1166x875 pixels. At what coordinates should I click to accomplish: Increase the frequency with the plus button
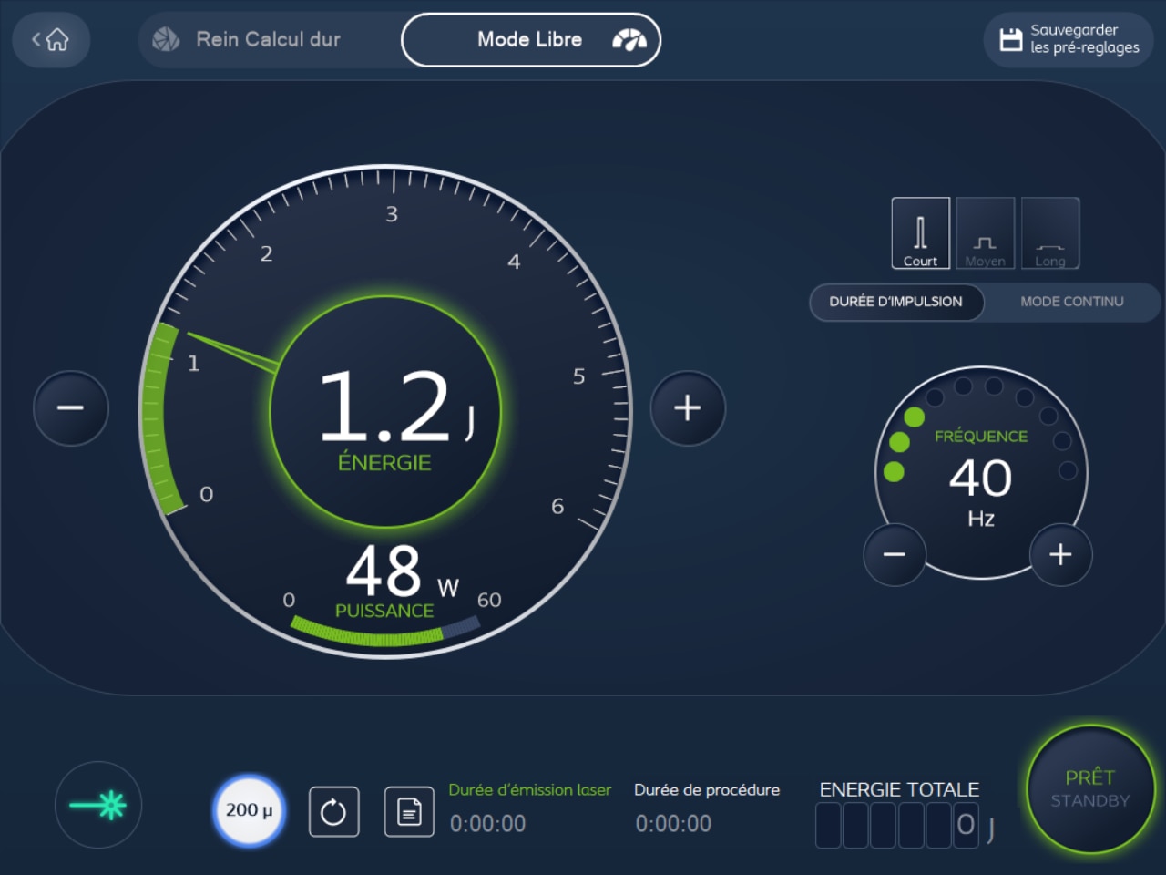(x=1060, y=554)
